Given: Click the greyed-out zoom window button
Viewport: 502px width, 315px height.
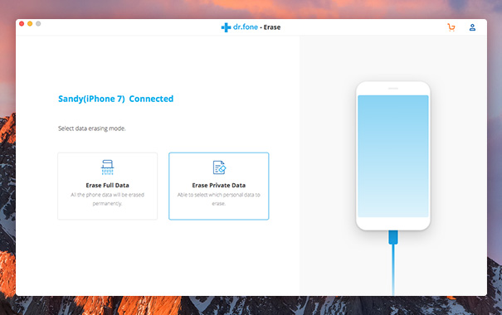Looking at the screenshot, I should (38, 24).
